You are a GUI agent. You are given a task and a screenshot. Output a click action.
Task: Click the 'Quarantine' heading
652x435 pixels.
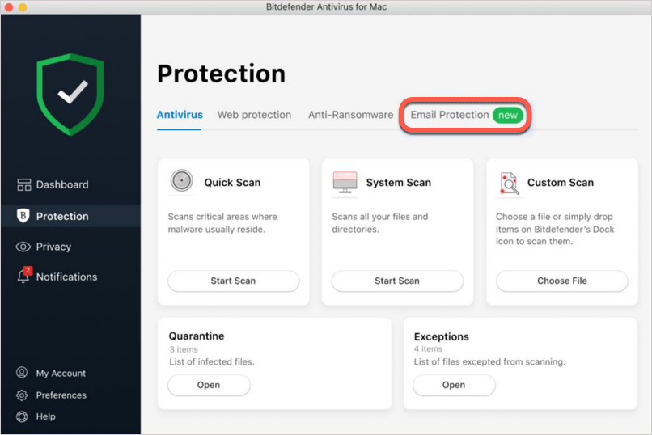tap(197, 336)
